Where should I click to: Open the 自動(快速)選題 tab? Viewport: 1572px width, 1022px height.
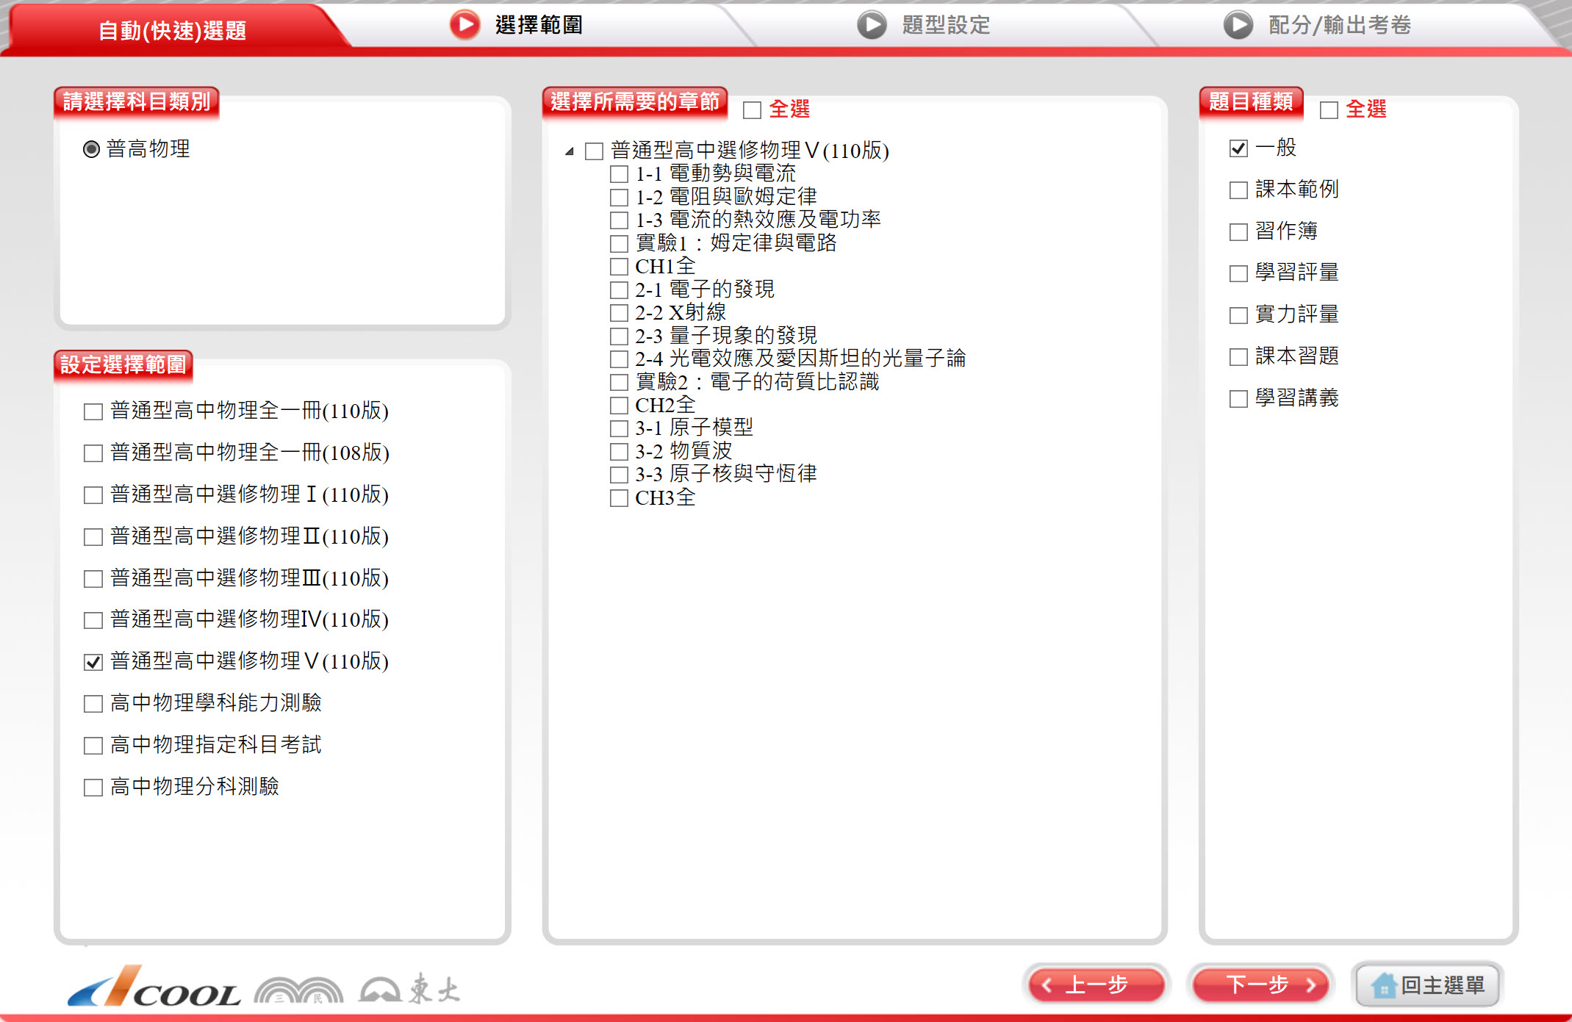coord(172,30)
